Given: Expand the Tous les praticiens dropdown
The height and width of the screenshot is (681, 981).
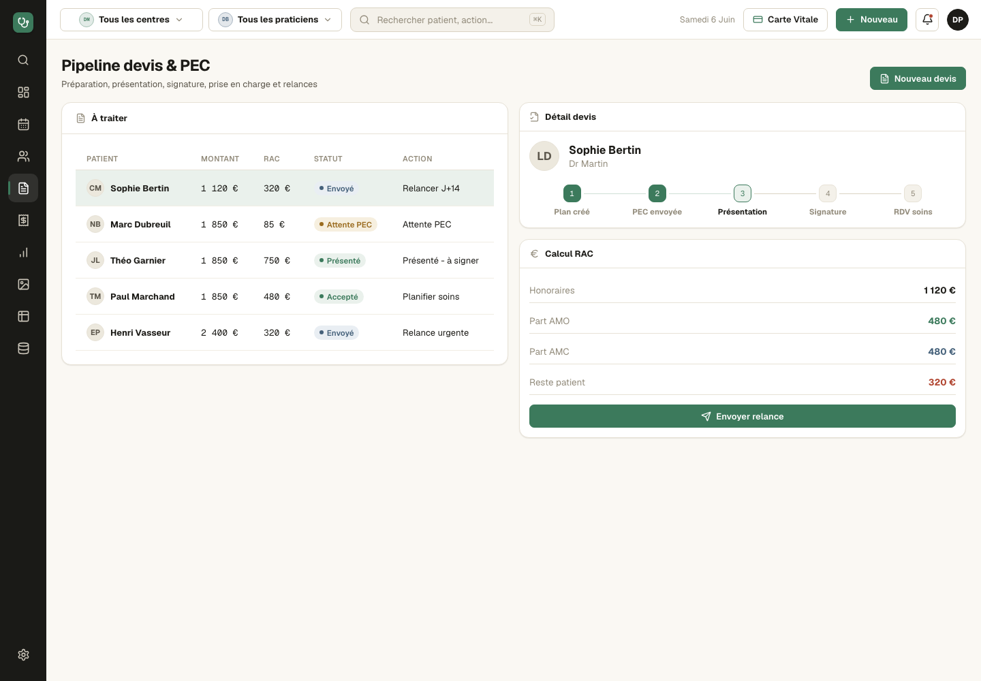Looking at the screenshot, I should coord(275,20).
